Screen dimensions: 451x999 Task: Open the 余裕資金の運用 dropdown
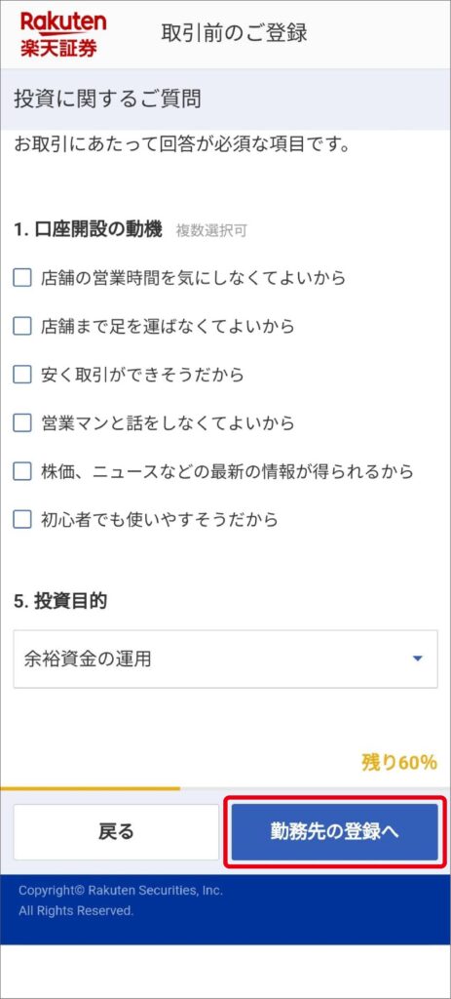click(225, 659)
